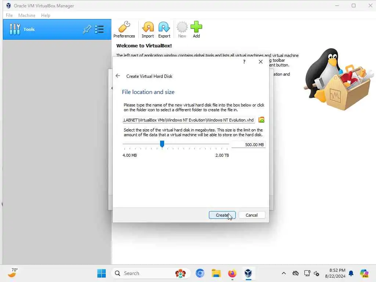
Task: Click the VirtualBox taskbar icon
Action: [248, 273]
